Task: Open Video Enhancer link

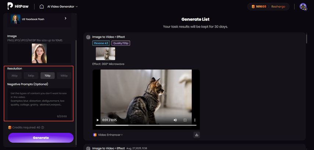Action: click(x=110, y=135)
